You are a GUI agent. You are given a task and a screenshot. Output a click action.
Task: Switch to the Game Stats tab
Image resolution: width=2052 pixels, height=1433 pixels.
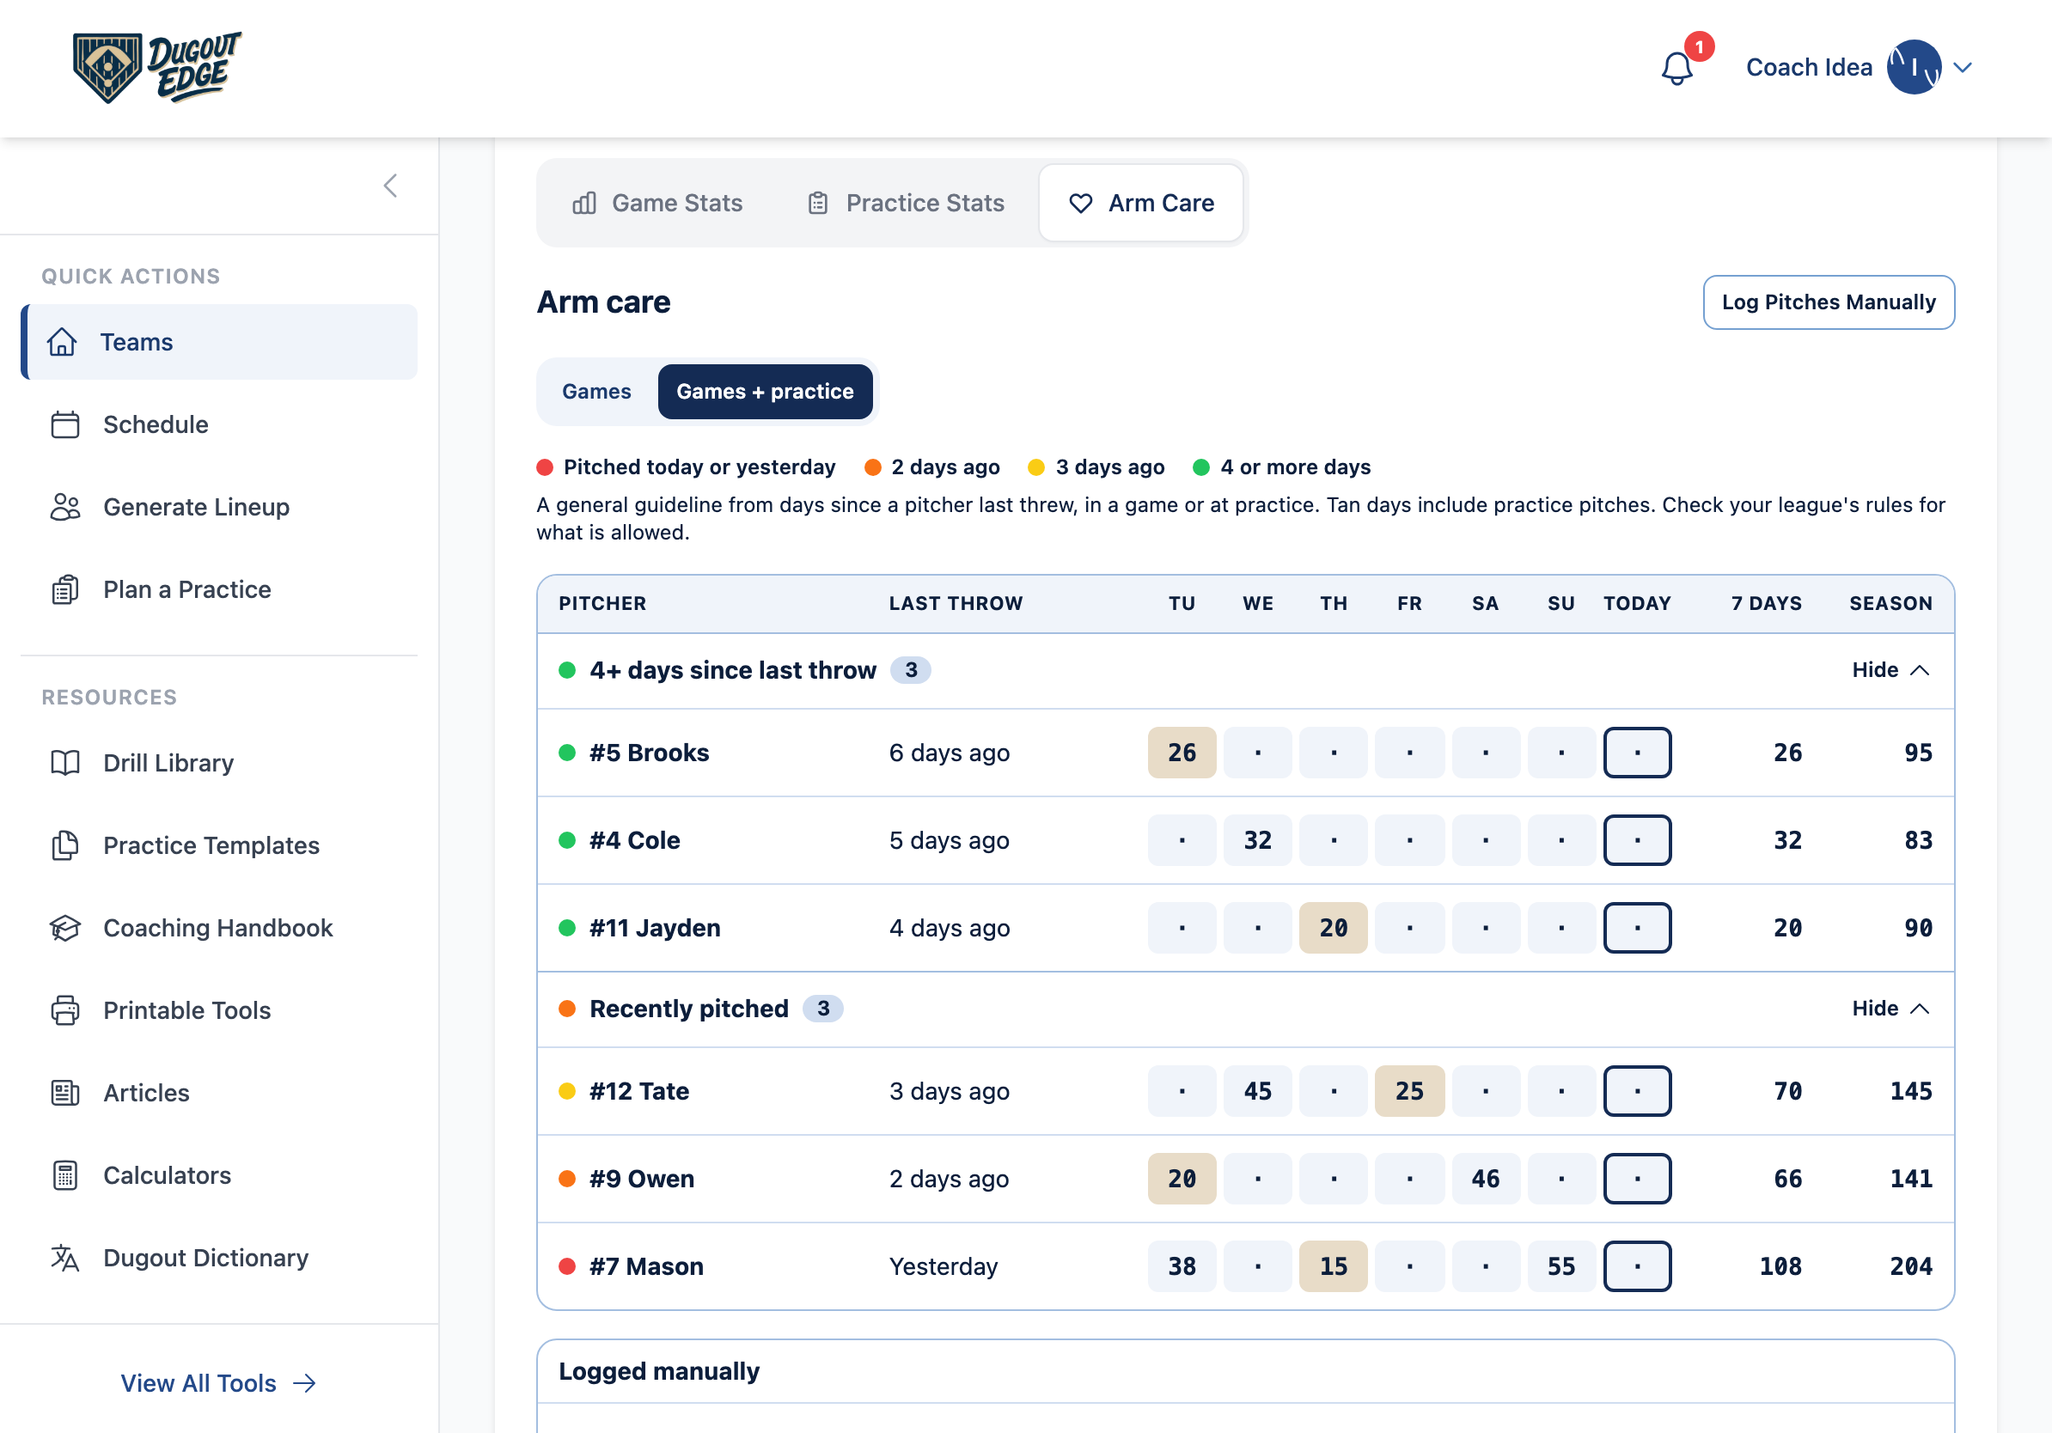[x=657, y=203]
